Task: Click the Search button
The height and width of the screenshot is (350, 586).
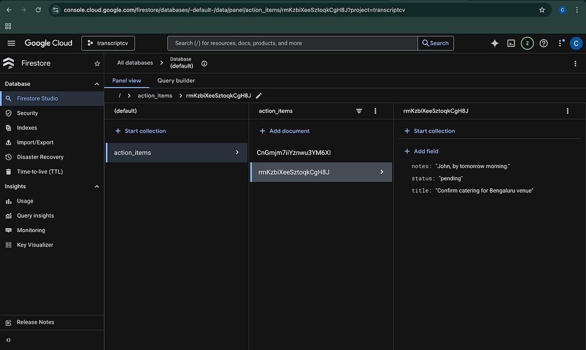Action: (435, 43)
